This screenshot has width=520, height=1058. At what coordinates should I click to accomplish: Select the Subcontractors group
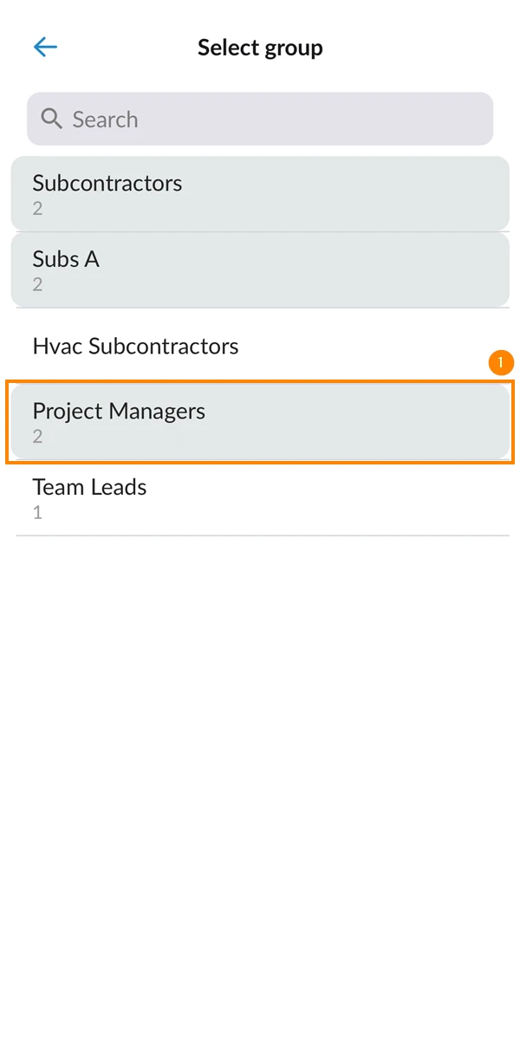point(260,194)
